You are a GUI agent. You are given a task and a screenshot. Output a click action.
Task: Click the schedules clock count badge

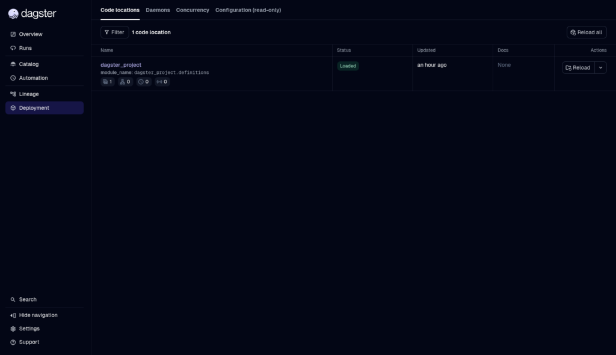click(143, 82)
